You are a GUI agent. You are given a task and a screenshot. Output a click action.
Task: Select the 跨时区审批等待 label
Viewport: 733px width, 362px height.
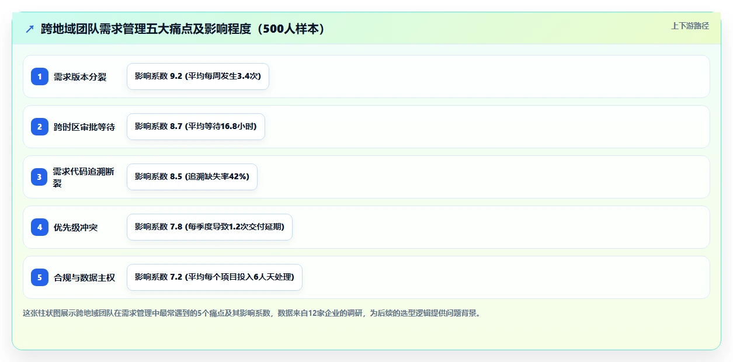(x=84, y=127)
